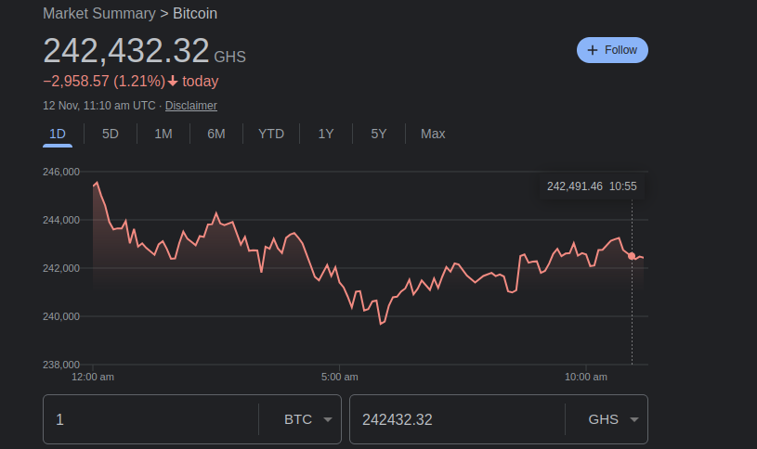Show the 1M price history tab
Viewport: 757px width, 449px height.
pos(163,134)
